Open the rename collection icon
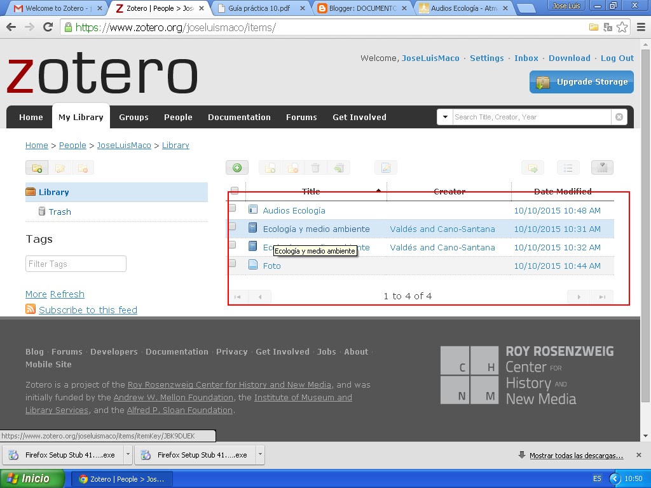Image resolution: width=651 pixels, height=488 pixels. click(60, 167)
